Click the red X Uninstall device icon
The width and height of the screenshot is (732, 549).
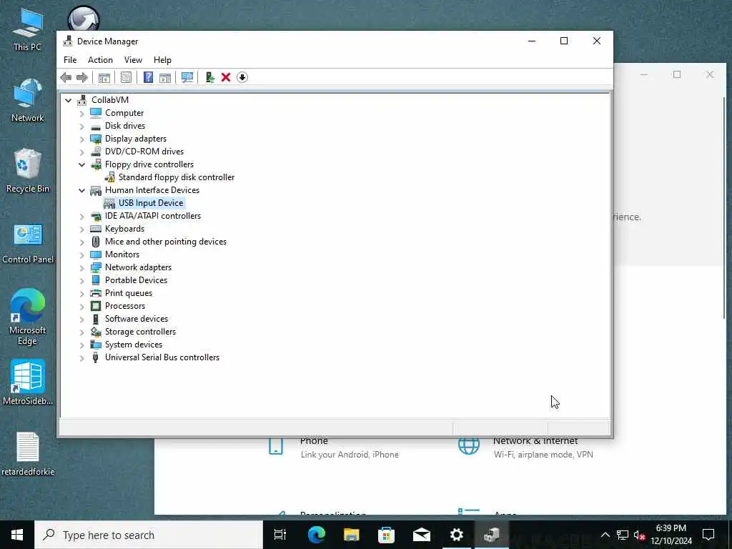pyautogui.click(x=226, y=77)
